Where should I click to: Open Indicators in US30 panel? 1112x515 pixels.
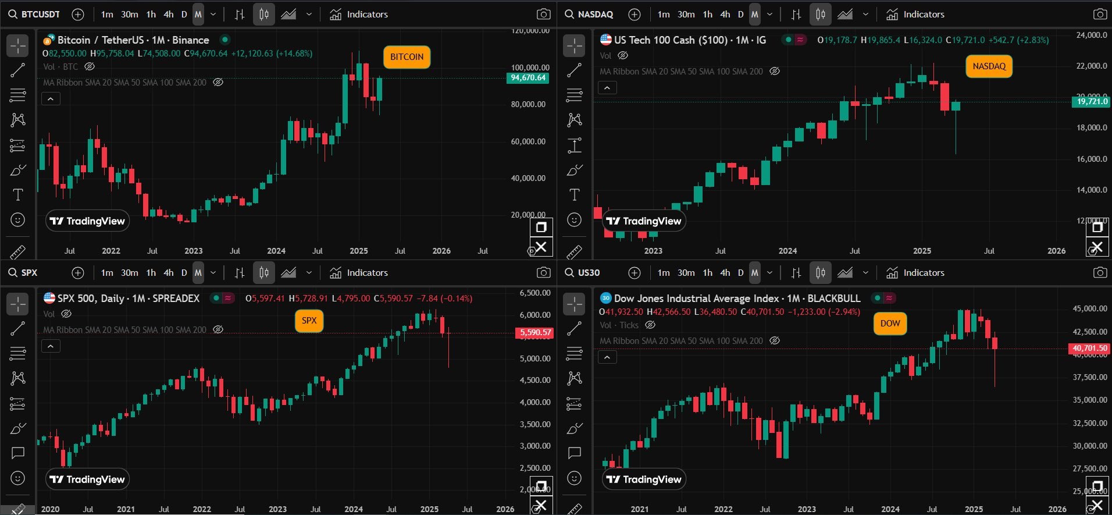pos(915,272)
